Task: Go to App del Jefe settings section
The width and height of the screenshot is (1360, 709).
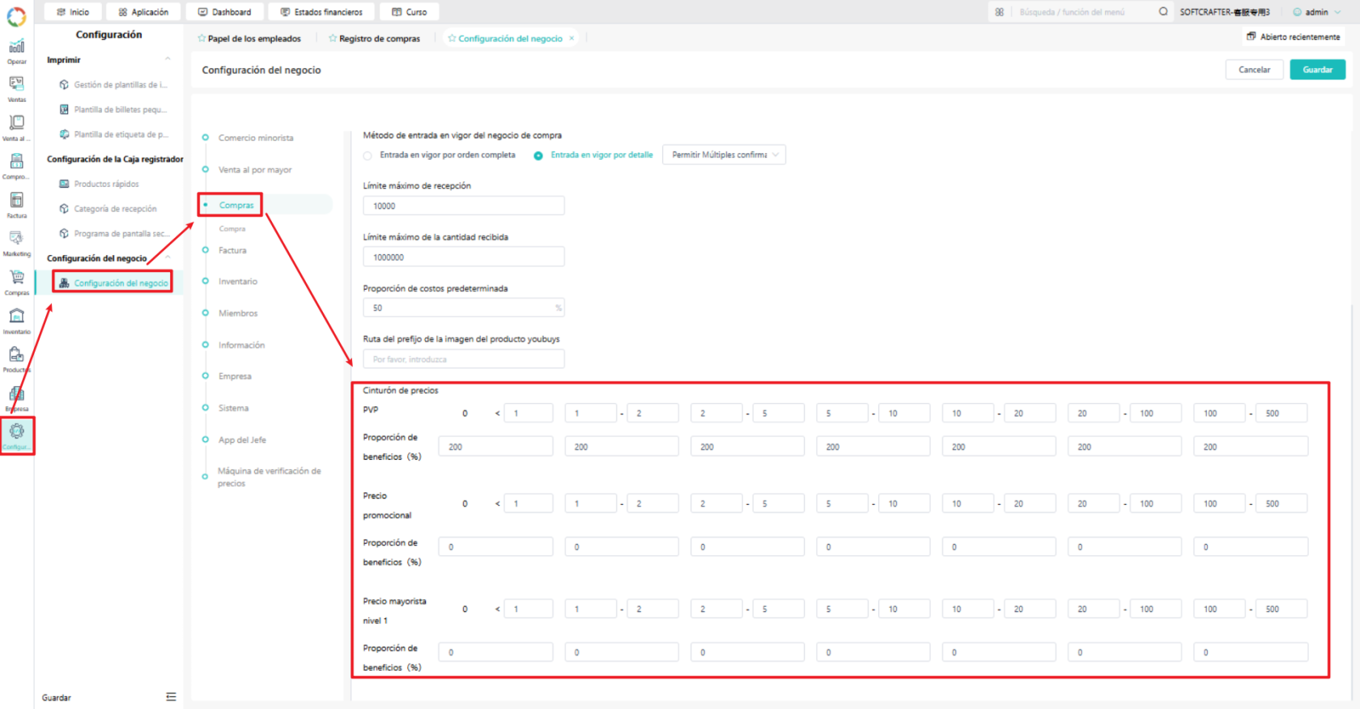Action: [x=242, y=439]
